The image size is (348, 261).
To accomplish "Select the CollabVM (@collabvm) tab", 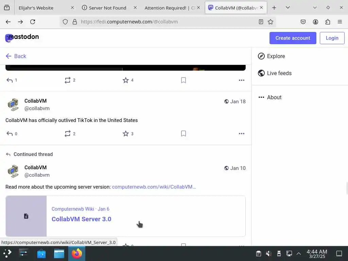I will [x=236, y=8].
